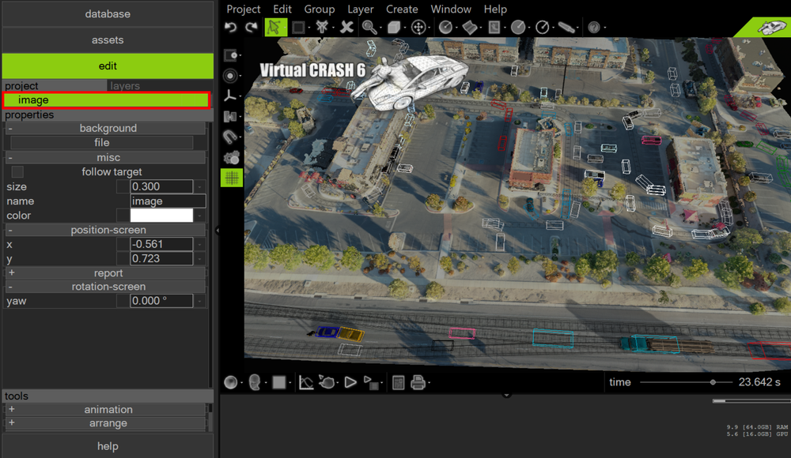The image size is (791, 458).
Task: Toggle the follow target checkbox
Action: point(17,172)
